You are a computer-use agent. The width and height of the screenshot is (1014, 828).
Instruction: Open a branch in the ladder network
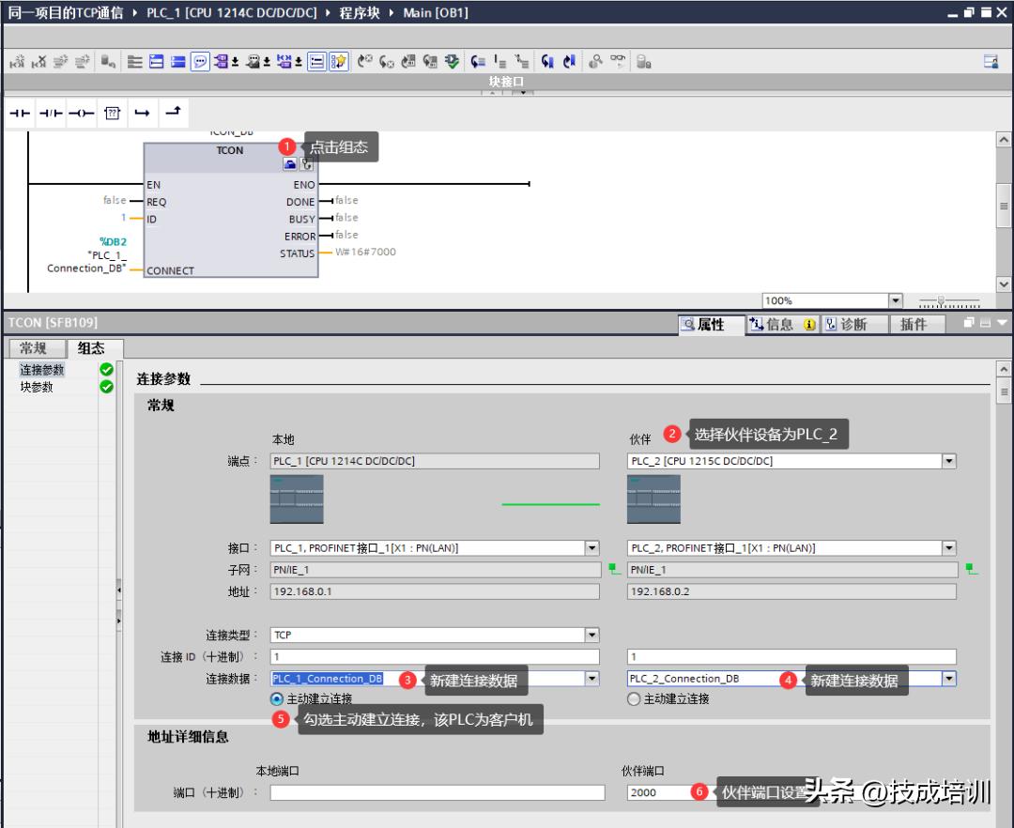pyautogui.click(x=142, y=113)
